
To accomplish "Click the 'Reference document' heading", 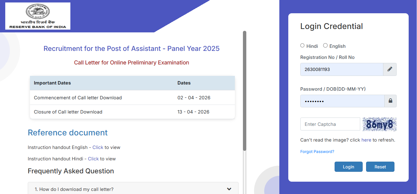I will coord(67,132).
